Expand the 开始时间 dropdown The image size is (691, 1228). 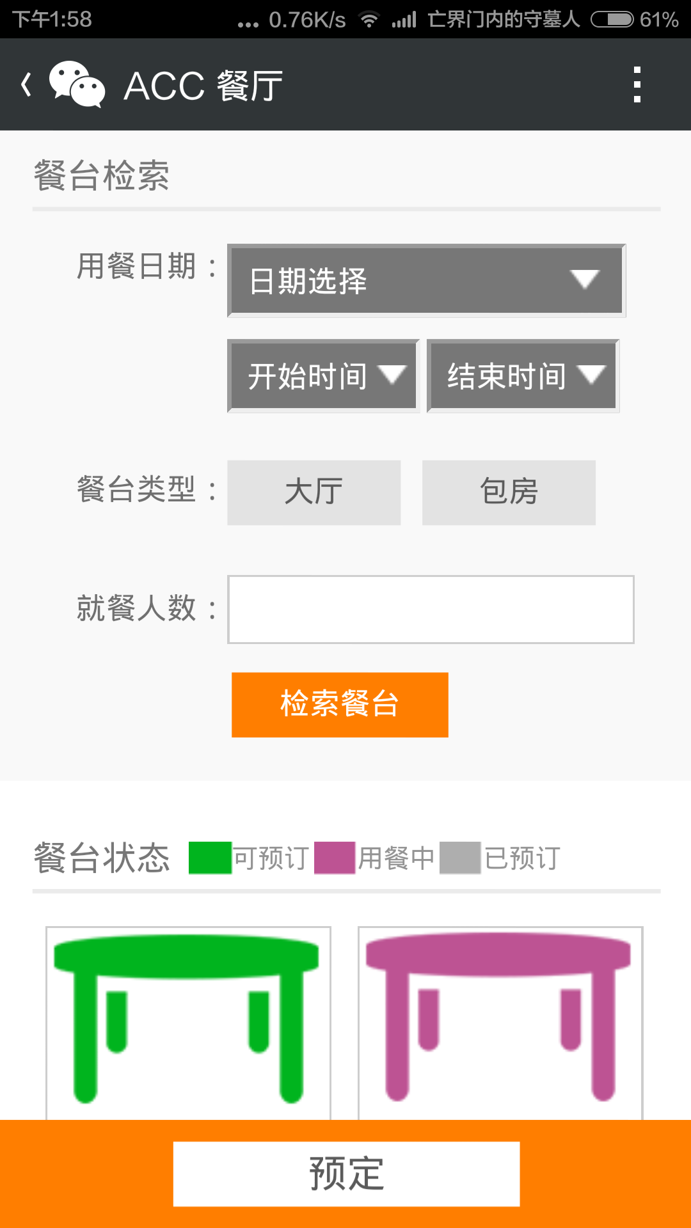pyautogui.click(x=323, y=375)
